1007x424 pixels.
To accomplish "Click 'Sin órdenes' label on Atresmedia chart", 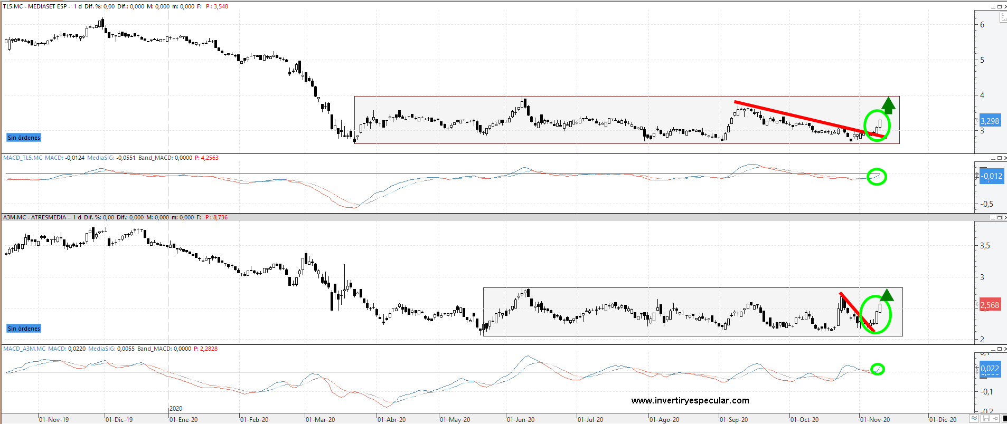I will (x=24, y=329).
